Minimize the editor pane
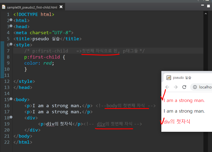Screen dimensions: 212x152 [203, 5]
